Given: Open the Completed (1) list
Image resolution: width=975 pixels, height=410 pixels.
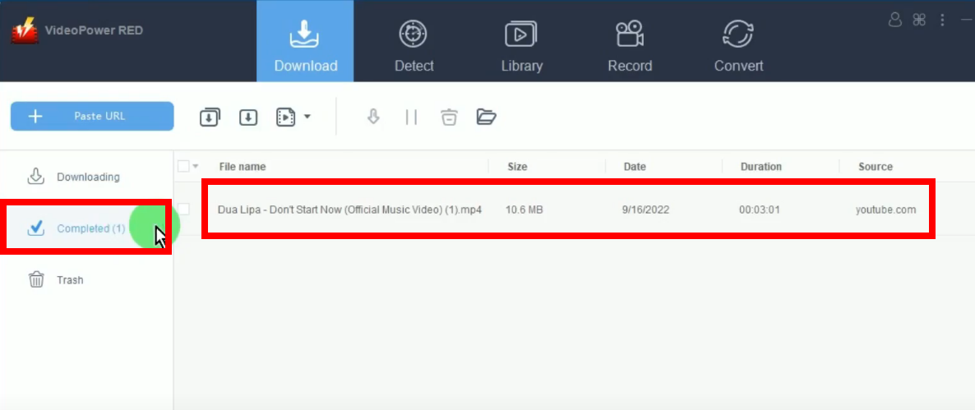Looking at the screenshot, I should (x=86, y=228).
